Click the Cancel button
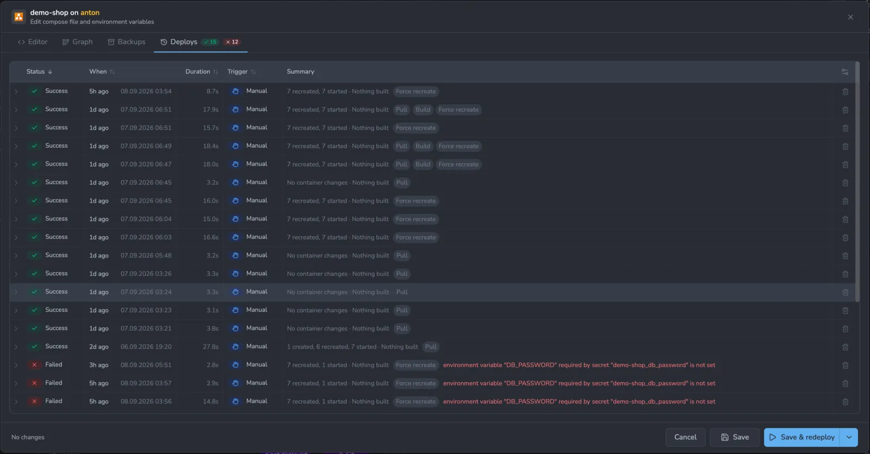870x454 pixels. (685, 437)
